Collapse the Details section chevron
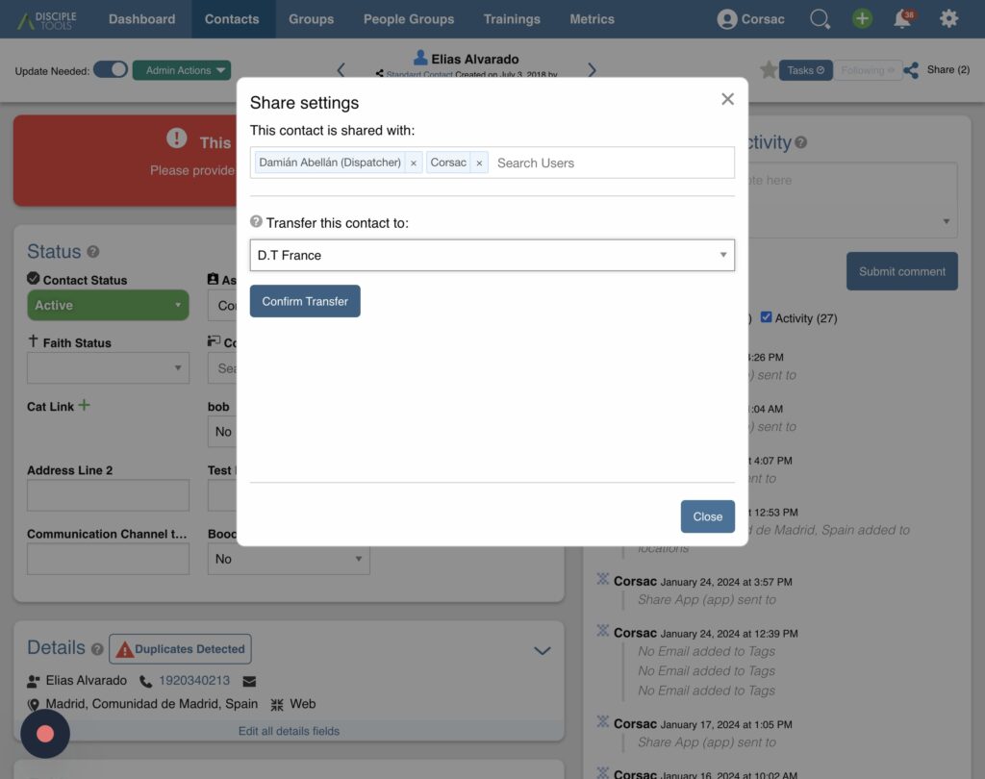 click(x=542, y=650)
